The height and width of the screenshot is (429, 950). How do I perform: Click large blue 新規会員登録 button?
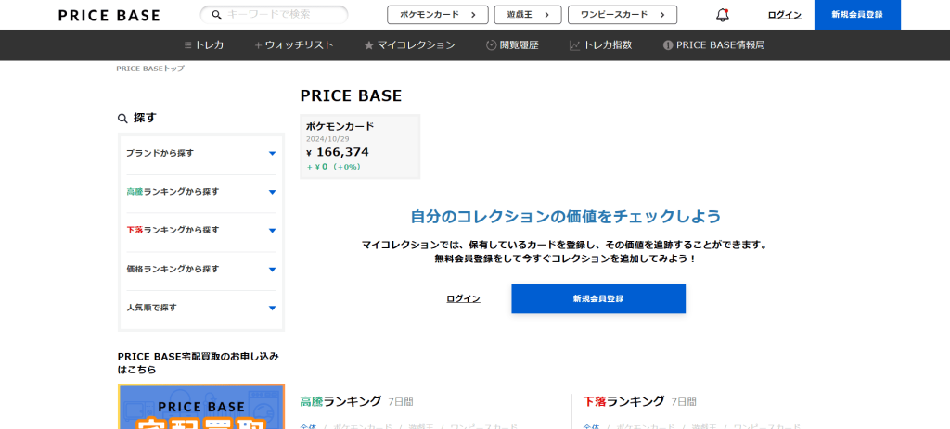tap(598, 299)
